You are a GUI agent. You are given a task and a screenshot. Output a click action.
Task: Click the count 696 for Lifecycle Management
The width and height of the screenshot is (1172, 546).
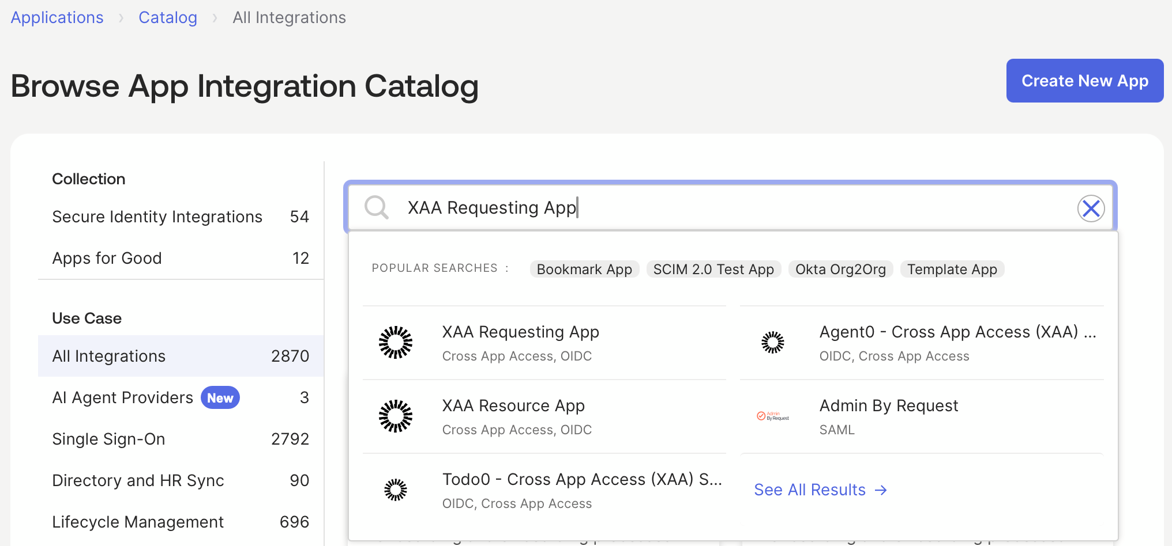click(x=294, y=522)
